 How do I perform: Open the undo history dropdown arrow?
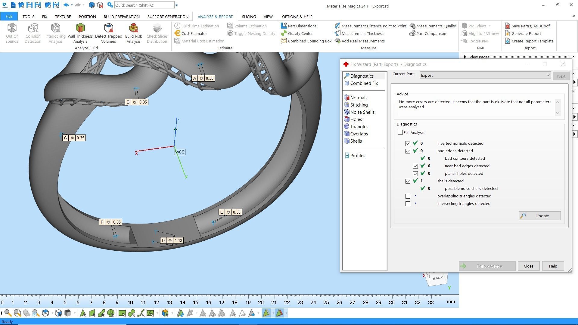point(72,5)
